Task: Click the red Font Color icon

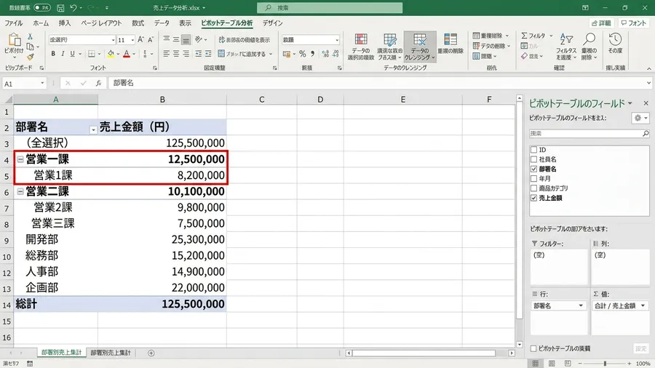Action: 127,54
